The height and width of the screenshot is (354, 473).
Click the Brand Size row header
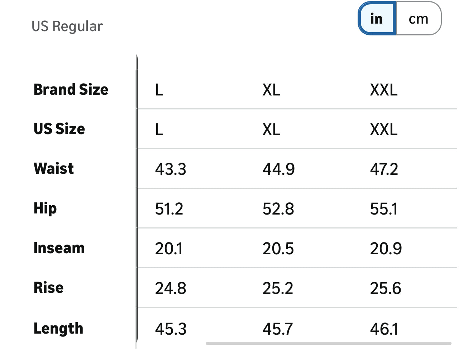pyautogui.click(x=71, y=89)
